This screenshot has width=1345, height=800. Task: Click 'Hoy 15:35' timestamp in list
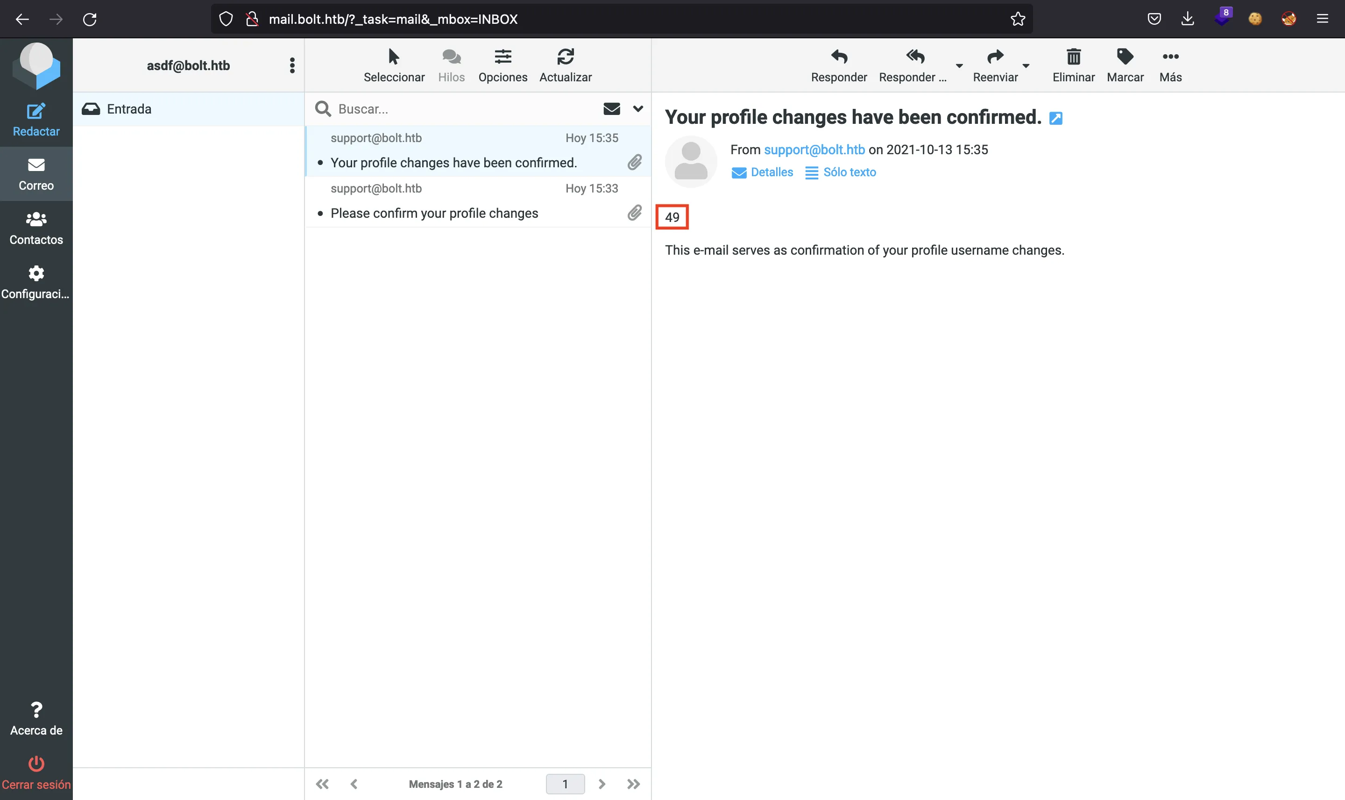(591, 137)
